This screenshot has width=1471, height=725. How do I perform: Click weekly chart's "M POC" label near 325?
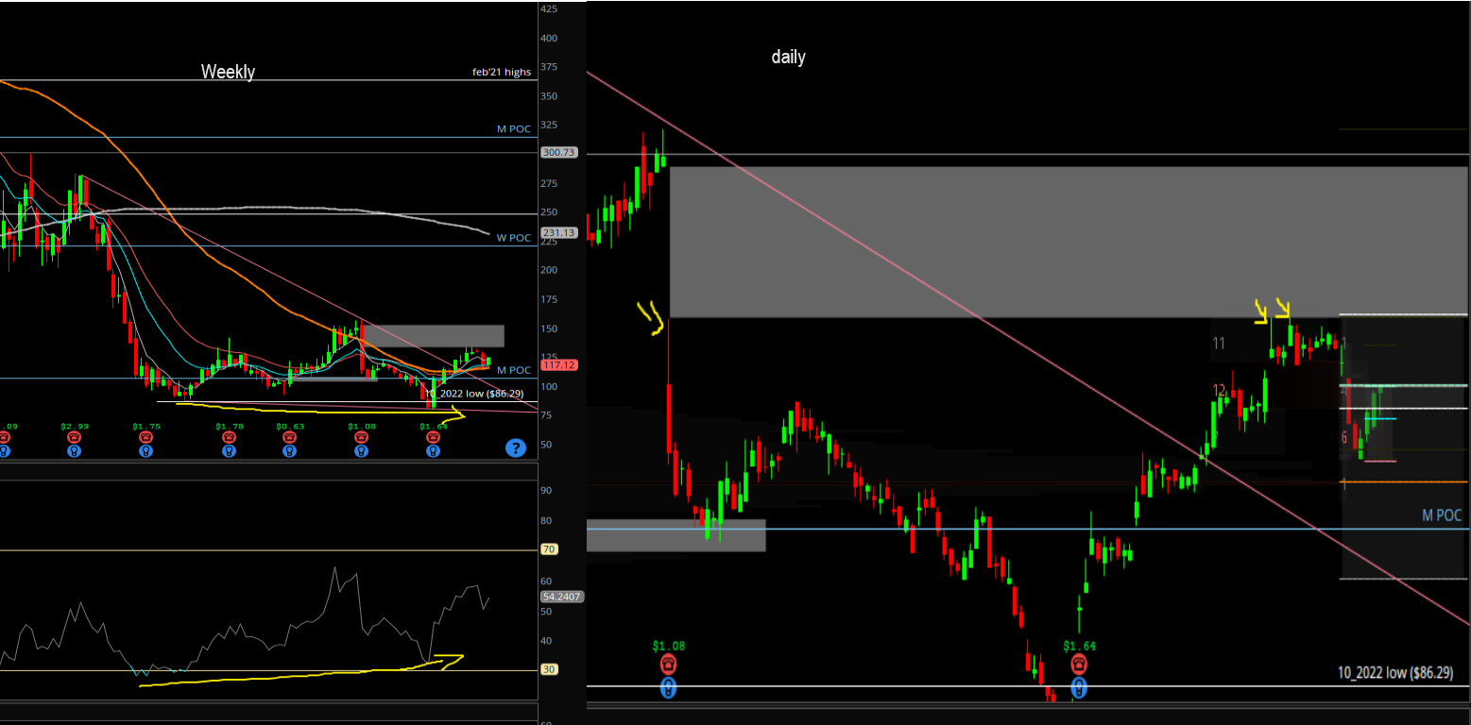(514, 128)
